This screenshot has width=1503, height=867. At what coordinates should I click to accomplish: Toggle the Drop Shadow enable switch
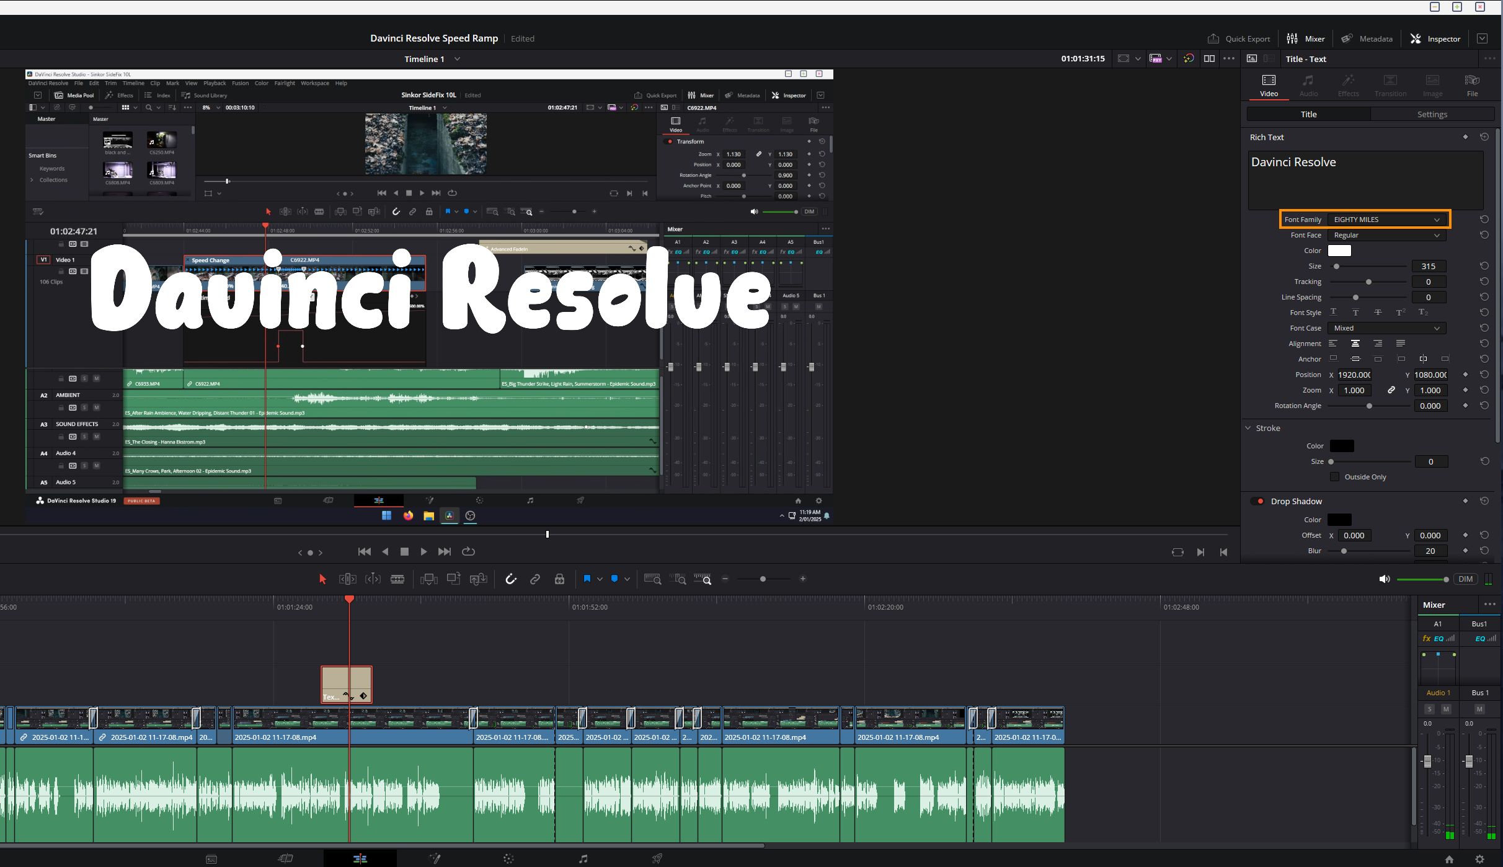(1257, 501)
